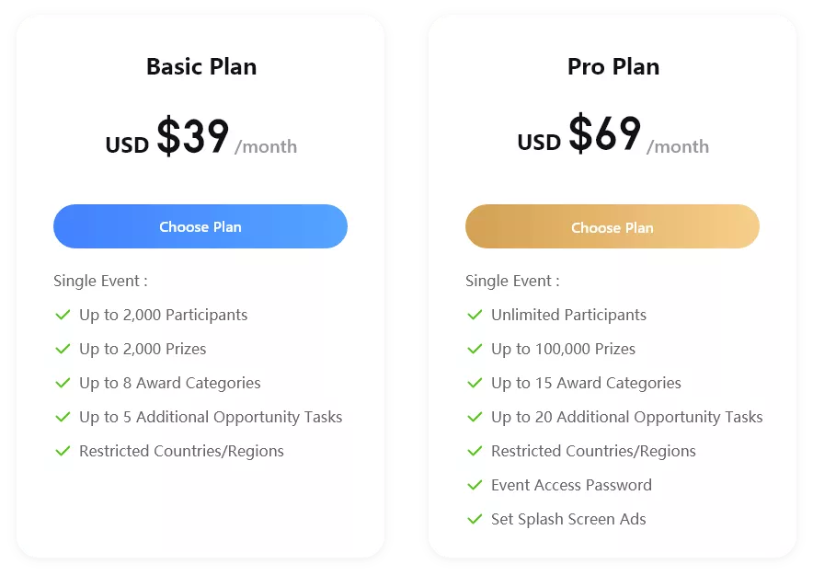Viewport: 813px width, 576px height.
Task: Click Pro plan Single Event label
Action: [512, 281]
